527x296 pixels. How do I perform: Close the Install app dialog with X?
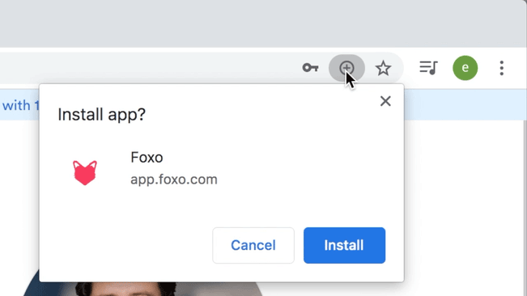pyautogui.click(x=385, y=101)
